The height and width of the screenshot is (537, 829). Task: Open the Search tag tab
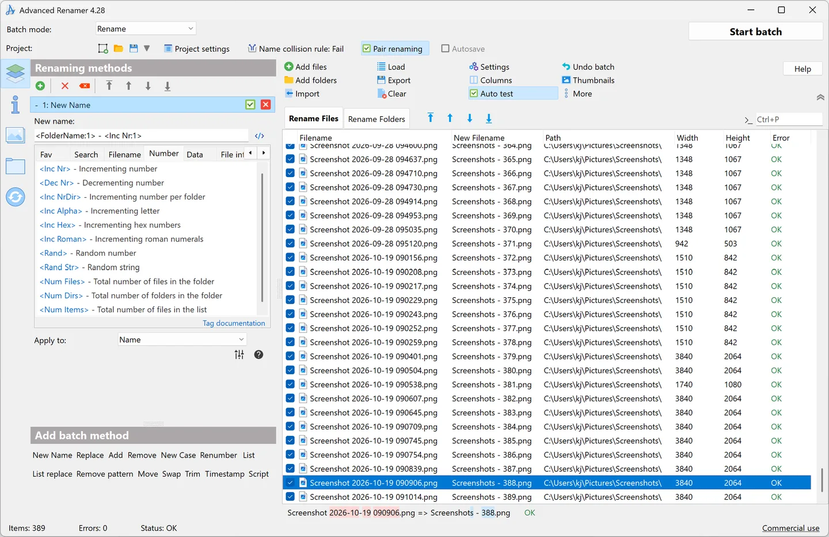(x=86, y=155)
